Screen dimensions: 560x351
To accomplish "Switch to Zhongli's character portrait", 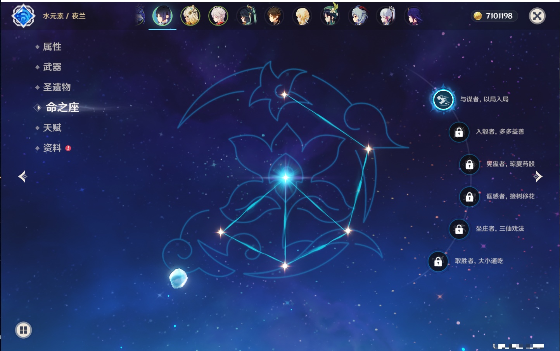I will pyautogui.click(x=274, y=16).
